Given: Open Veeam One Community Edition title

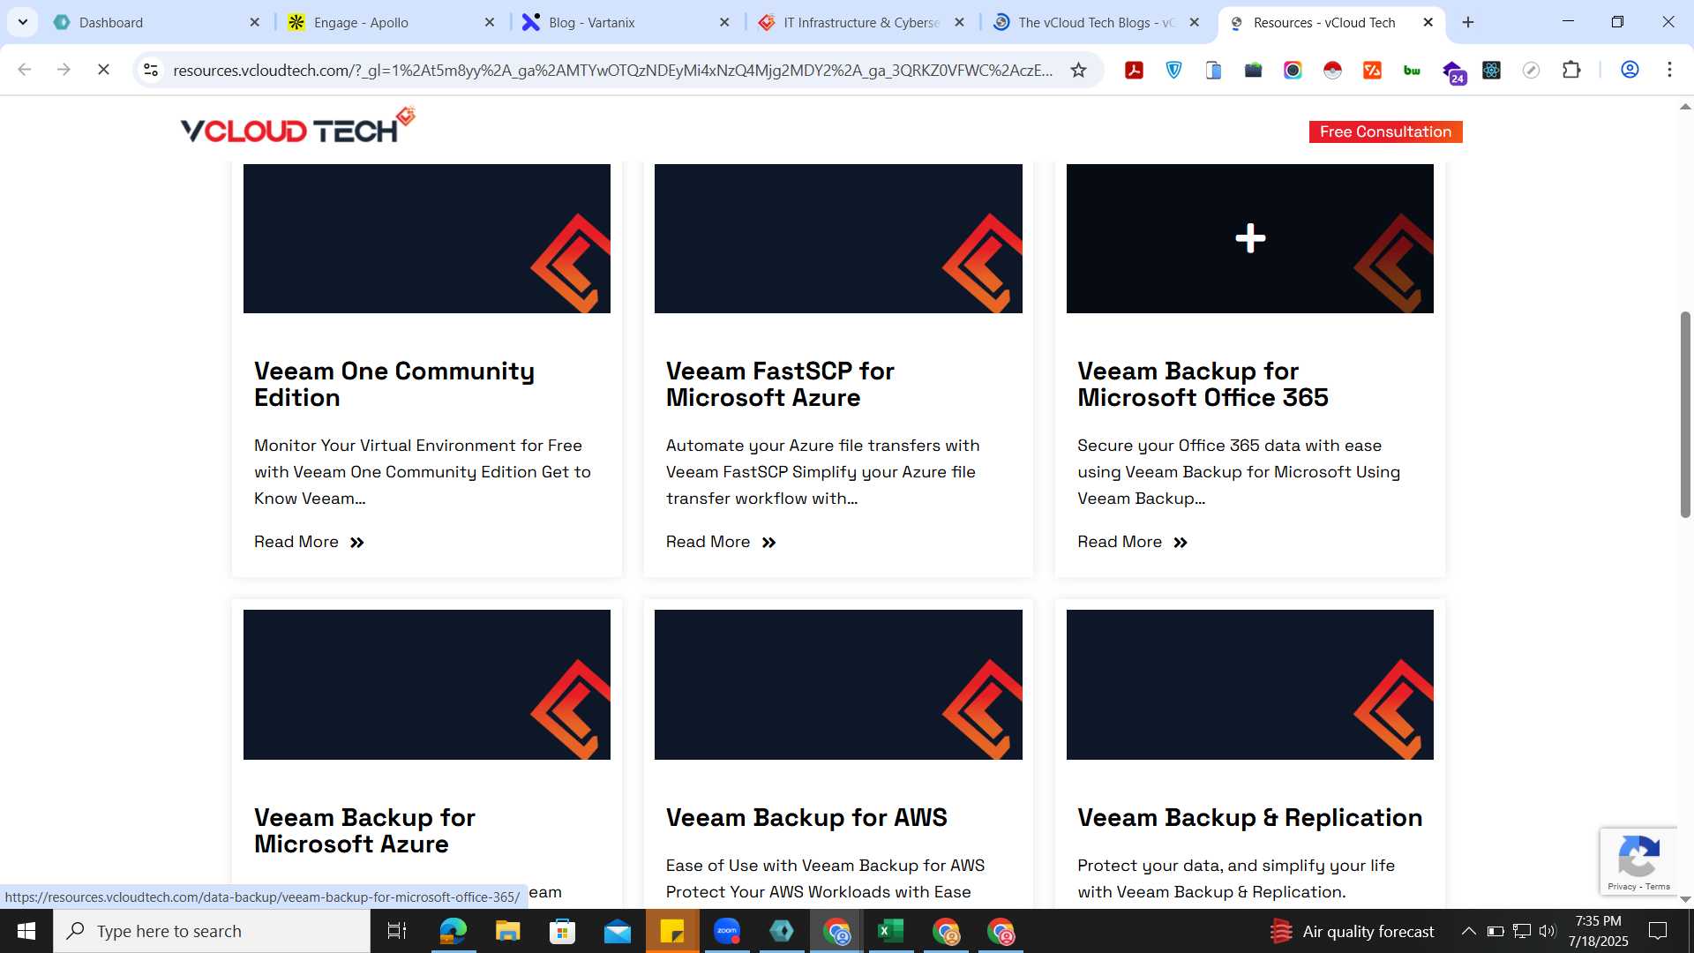Looking at the screenshot, I should pos(394,384).
